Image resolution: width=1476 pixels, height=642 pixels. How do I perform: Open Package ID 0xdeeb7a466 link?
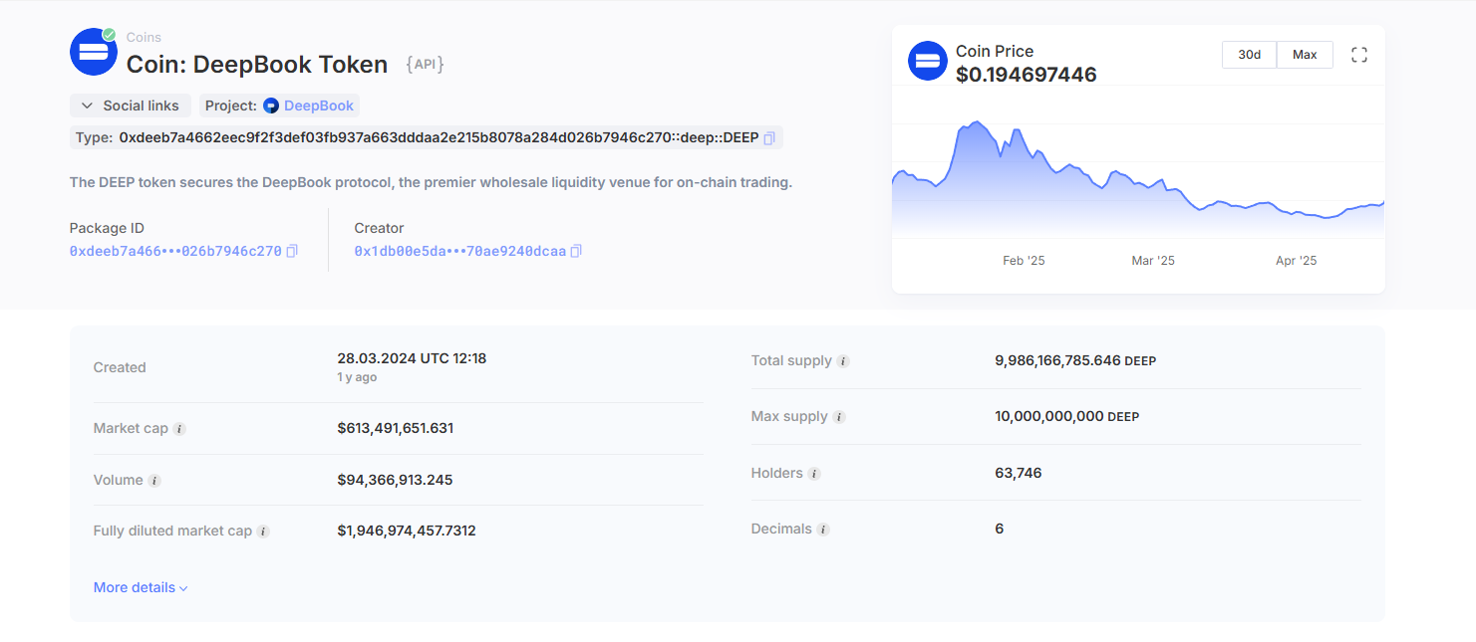click(x=175, y=252)
